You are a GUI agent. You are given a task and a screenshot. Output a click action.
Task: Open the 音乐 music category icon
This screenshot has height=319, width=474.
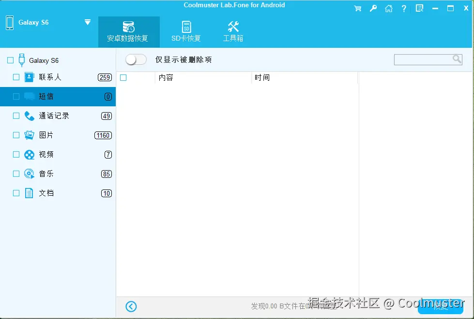[28, 174]
